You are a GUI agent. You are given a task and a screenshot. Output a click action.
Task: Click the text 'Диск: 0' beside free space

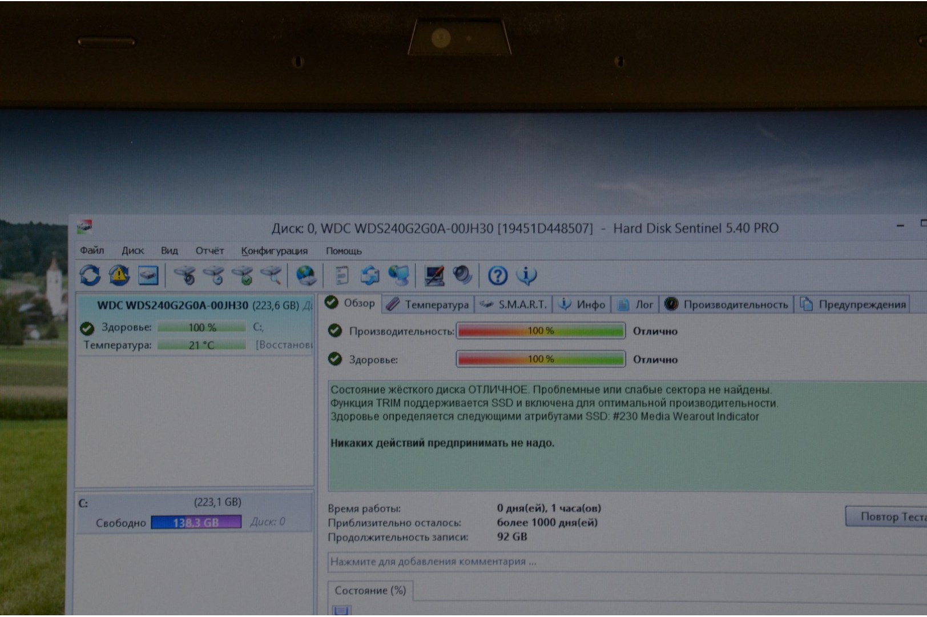tap(268, 522)
